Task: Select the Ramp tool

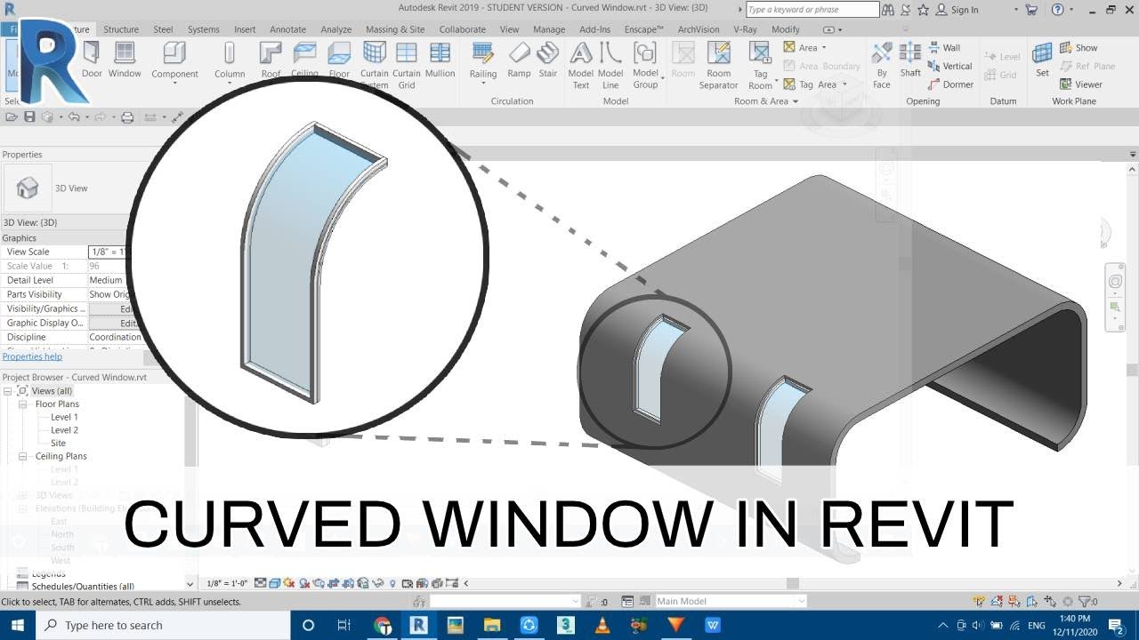Action: [x=519, y=60]
